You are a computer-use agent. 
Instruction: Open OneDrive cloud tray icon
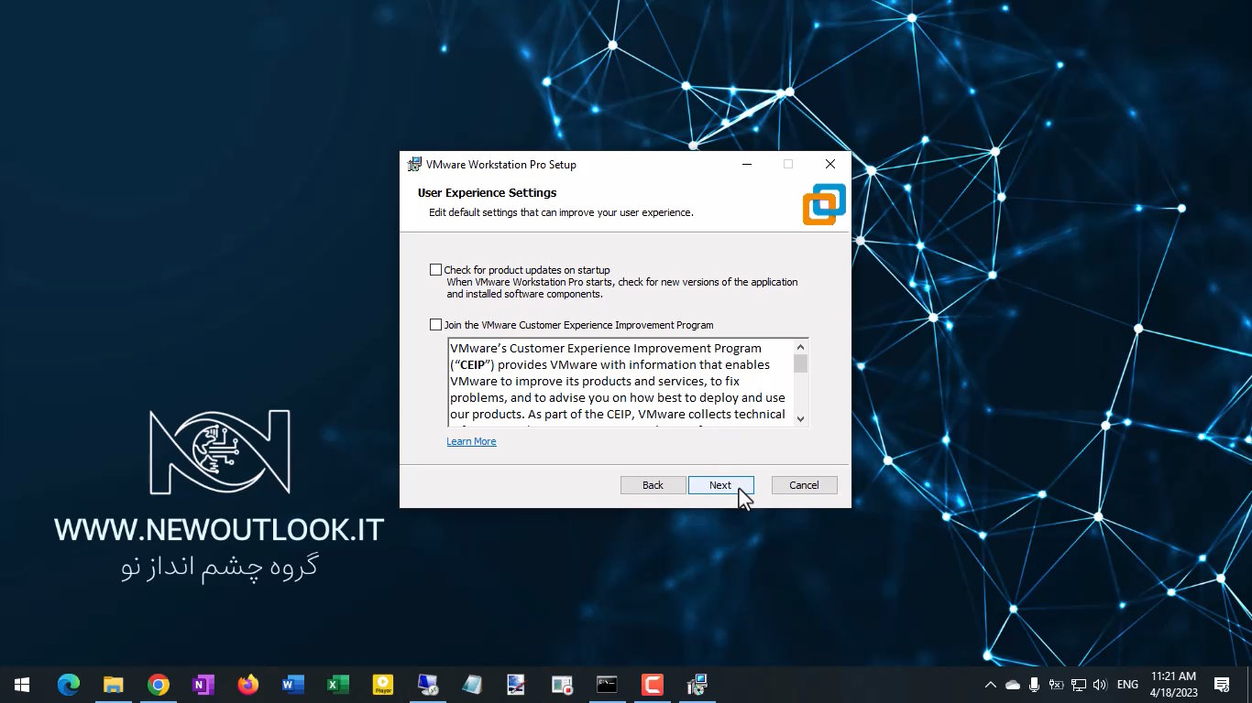coord(1013,685)
